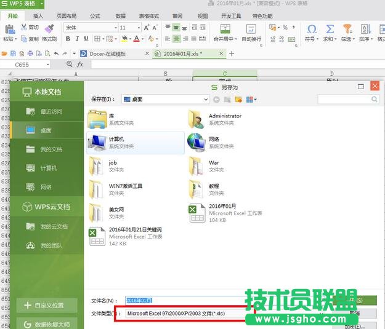Select 计算机 in the sidebar
Screen dimensions: 385x329
pos(47,168)
